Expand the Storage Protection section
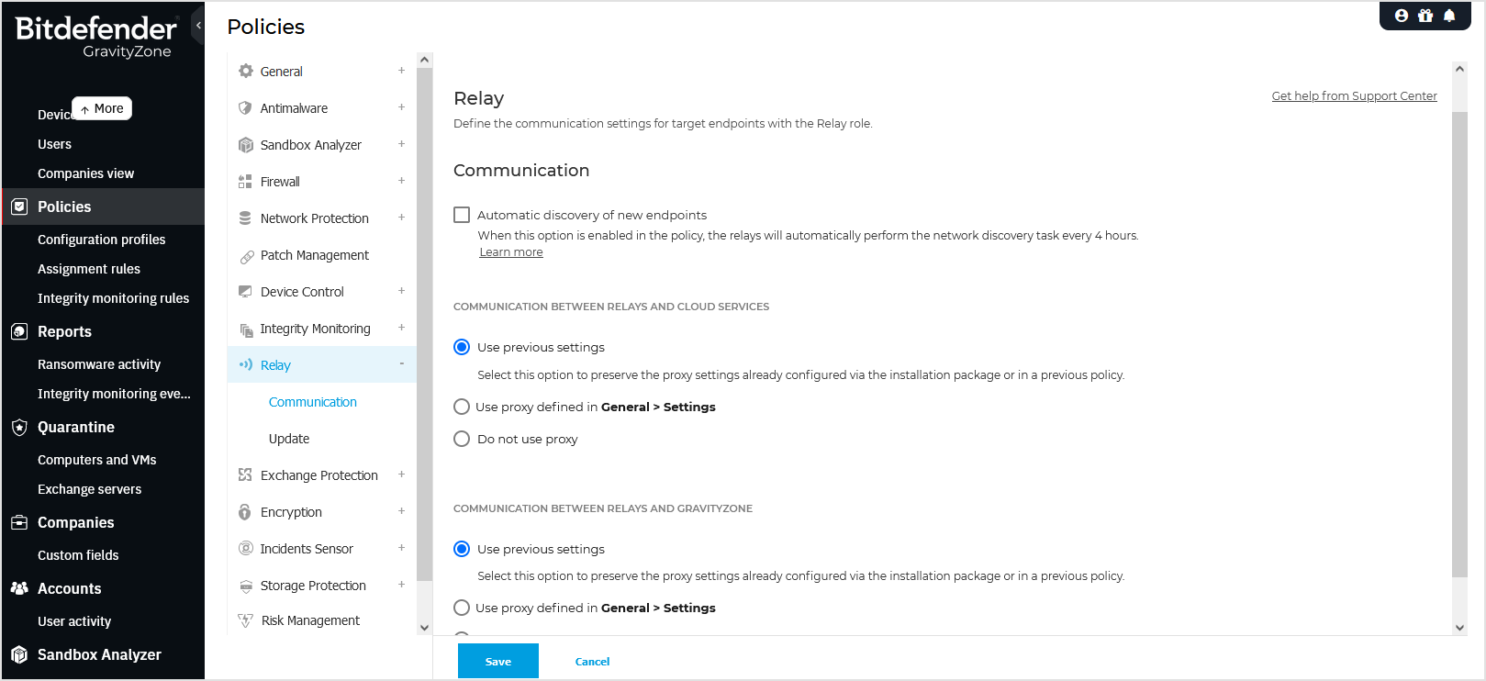The width and height of the screenshot is (1486, 681). point(401,585)
